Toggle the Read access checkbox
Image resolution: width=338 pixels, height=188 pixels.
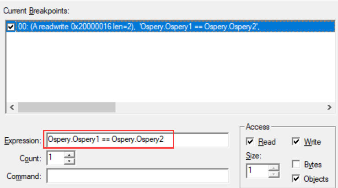point(250,142)
